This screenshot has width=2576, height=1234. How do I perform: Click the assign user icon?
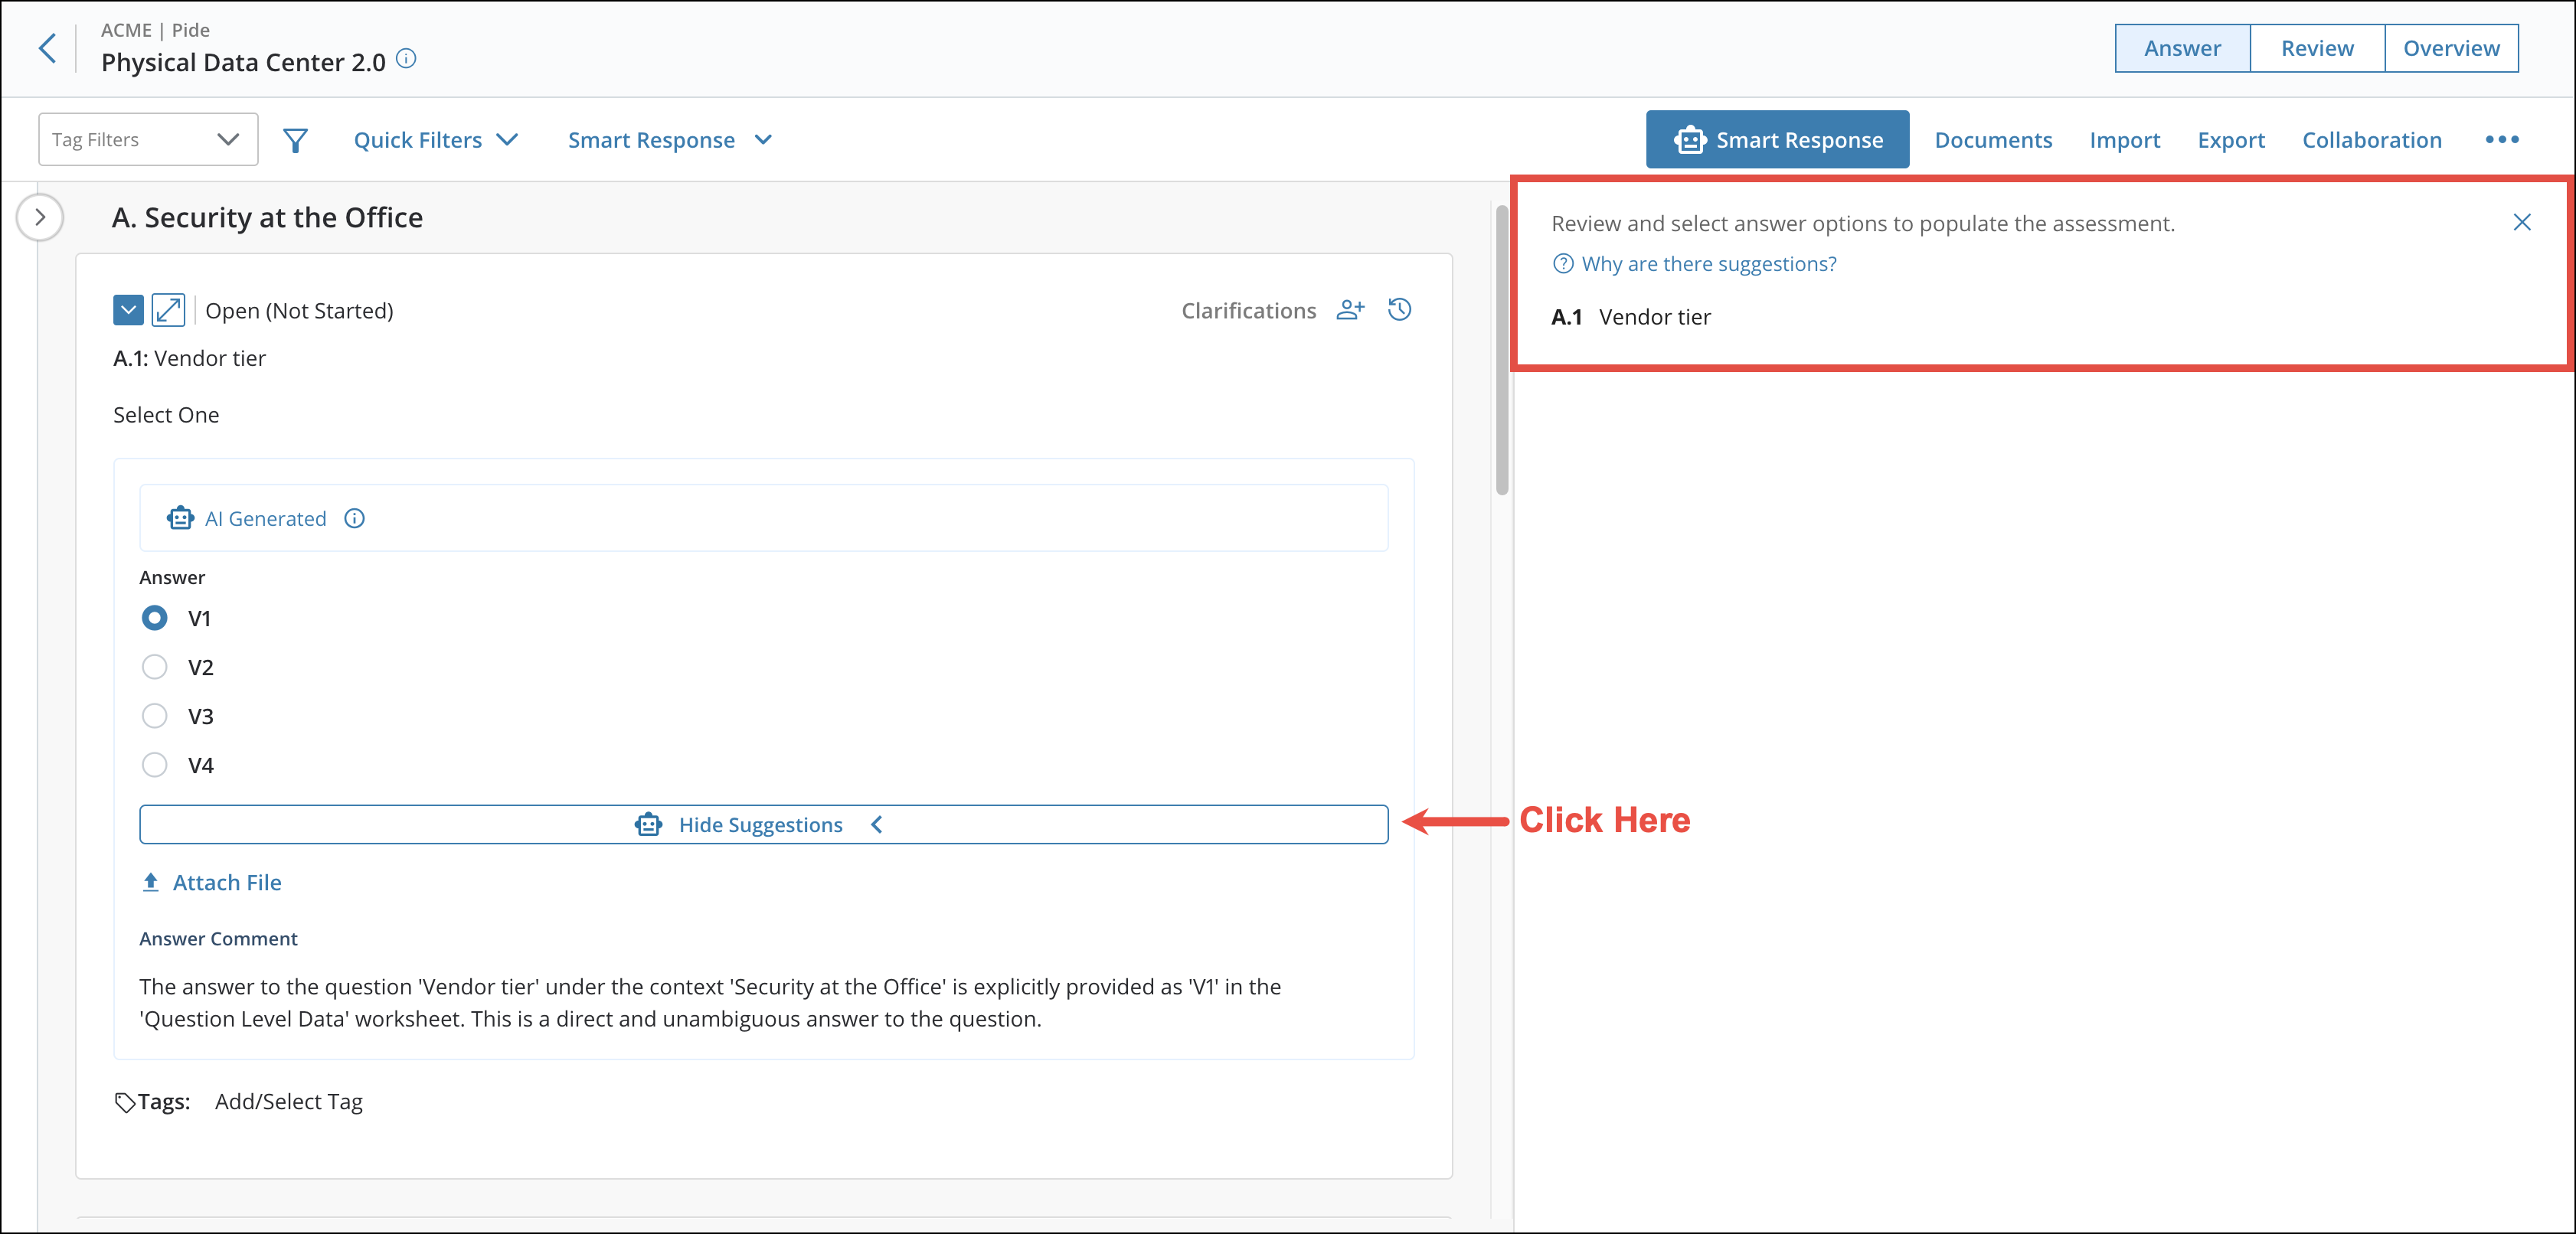pyautogui.click(x=1350, y=310)
